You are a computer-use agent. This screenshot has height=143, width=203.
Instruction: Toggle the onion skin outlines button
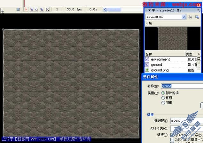[36, 9]
